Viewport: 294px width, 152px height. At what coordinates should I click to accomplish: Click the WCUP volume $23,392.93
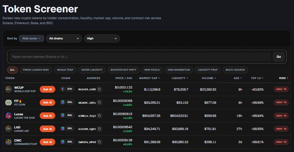tap(208, 90)
